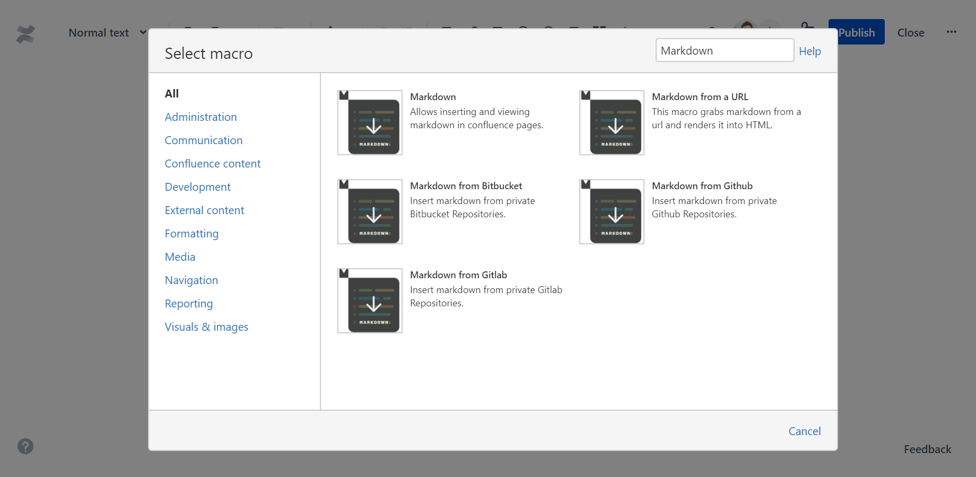Select the Media category
This screenshot has width=976, height=477.
click(x=180, y=257)
